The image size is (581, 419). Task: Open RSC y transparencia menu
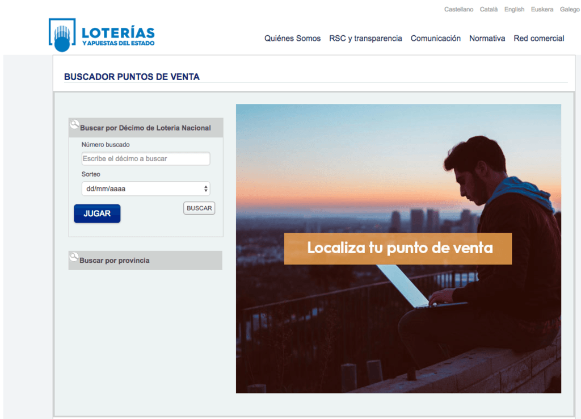coord(365,38)
